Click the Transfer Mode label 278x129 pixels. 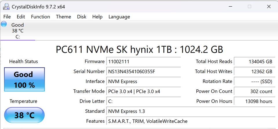pyautogui.click(x=89, y=91)
